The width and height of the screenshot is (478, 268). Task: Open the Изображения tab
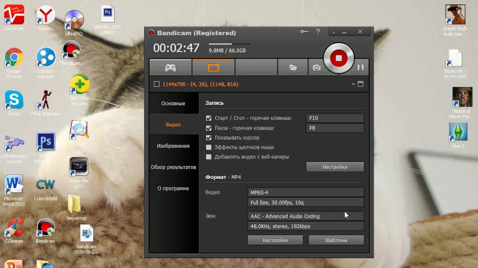(x=173, y=146)
